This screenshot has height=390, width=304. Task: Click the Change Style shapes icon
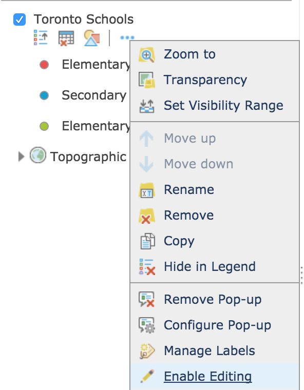pos(92,38)
